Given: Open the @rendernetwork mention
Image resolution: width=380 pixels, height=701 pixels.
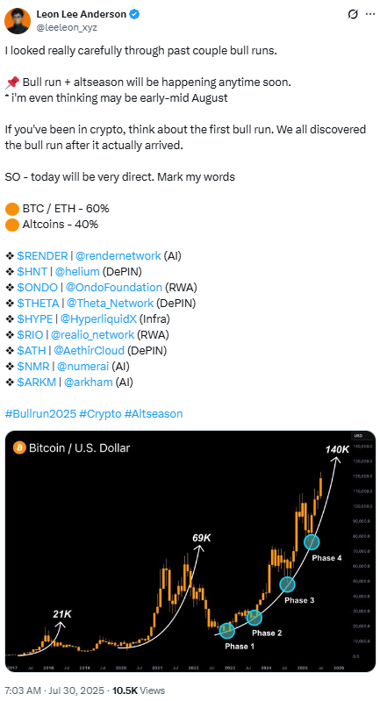Looking at the screenshot, I should [x=118, y=255].
